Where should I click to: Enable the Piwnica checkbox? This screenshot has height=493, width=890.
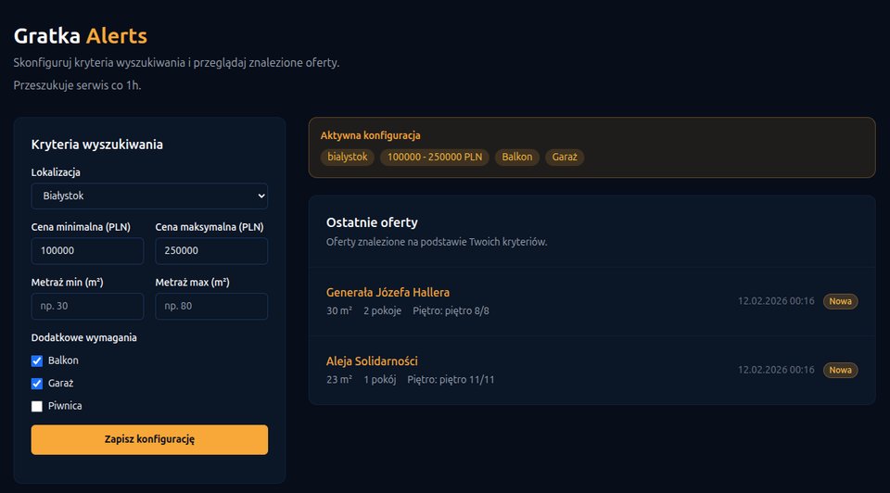click(x=37, y=406)
